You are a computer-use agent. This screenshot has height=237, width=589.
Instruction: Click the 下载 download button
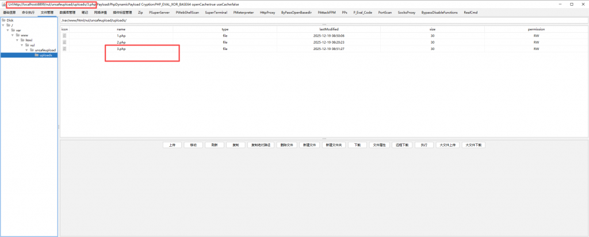357,145
